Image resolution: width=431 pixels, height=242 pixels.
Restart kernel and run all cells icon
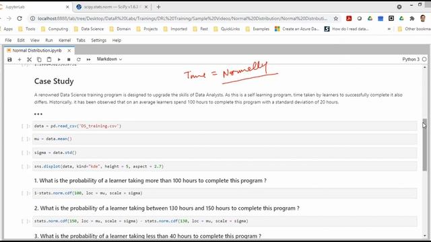pyautogui.click(x=88, y=59)
